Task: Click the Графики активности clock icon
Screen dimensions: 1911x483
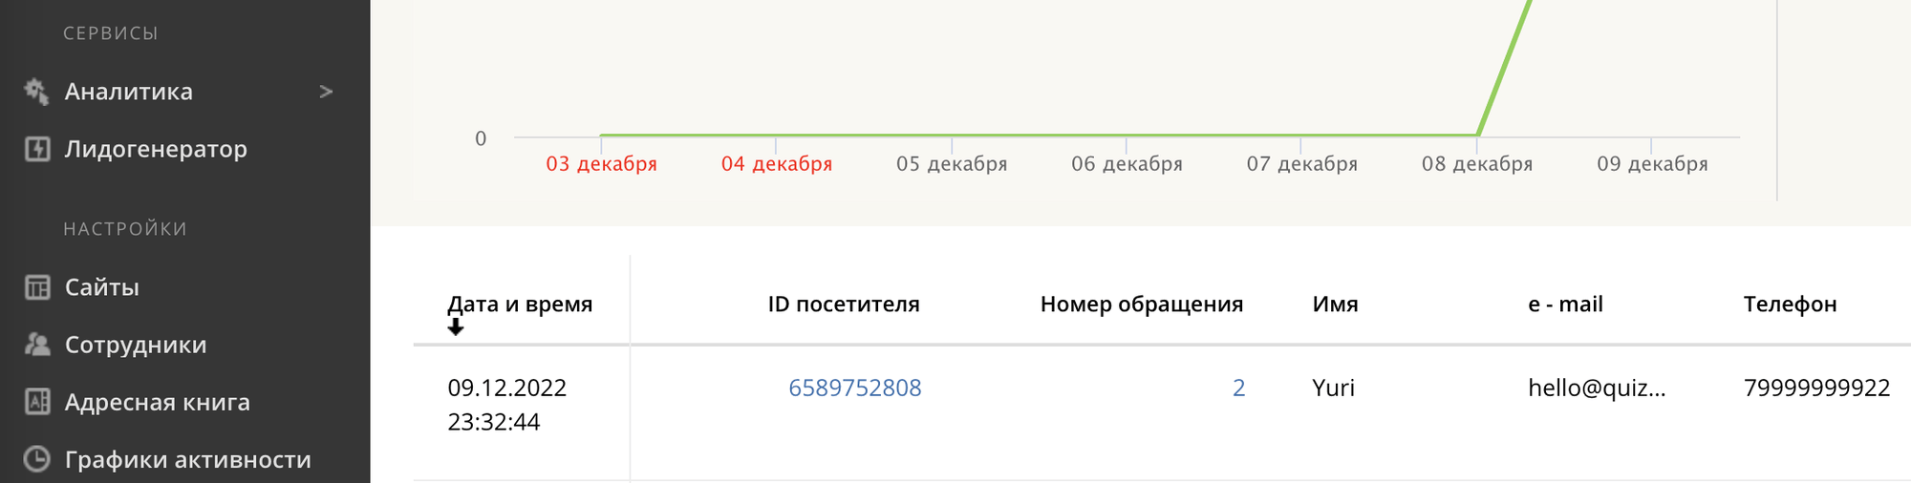Action: point(37,459)
